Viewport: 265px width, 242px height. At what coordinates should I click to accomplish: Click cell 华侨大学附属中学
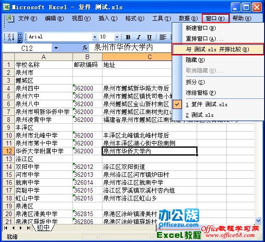[x=43, y=151]
